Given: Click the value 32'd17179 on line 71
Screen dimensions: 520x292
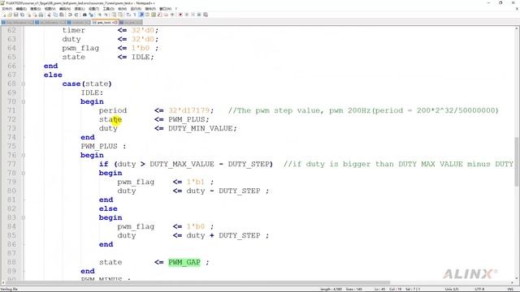Looking at the screenshot, I should pyautogui.click(x=189, y=110).
